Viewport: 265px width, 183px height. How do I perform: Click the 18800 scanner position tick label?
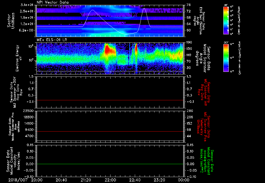click(x=28, y=117)
